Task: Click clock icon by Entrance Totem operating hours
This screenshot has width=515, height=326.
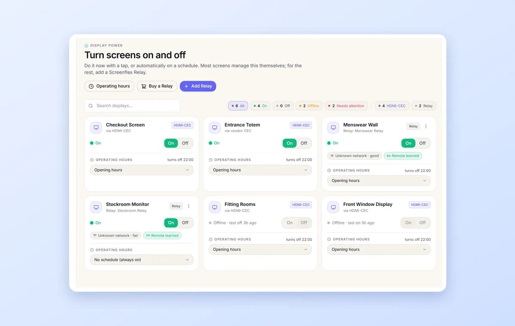Action: 210,160
